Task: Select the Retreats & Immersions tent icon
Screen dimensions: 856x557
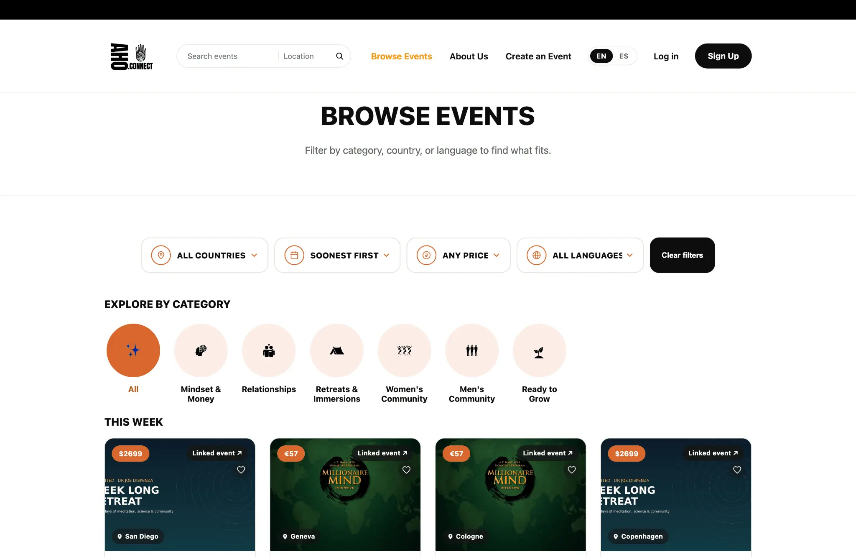Action: click(337, 350)
